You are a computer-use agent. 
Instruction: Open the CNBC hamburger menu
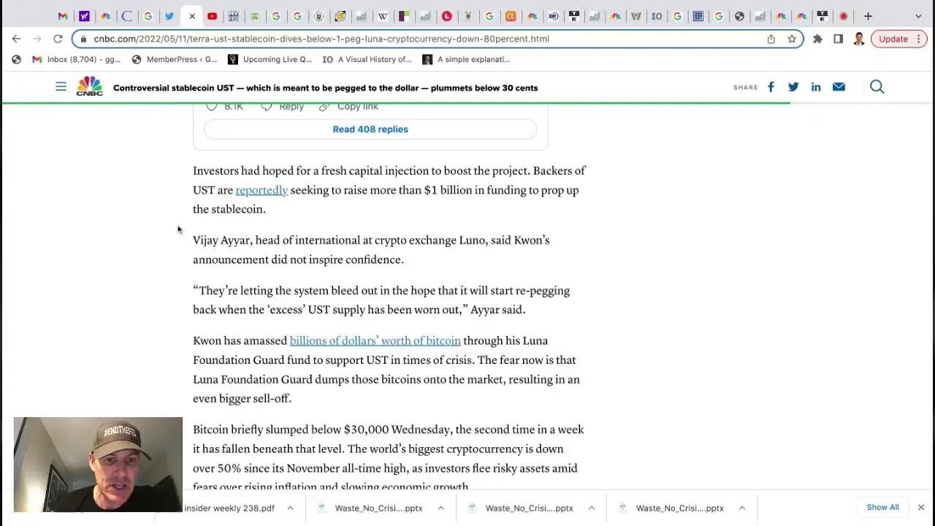point(61,86)
